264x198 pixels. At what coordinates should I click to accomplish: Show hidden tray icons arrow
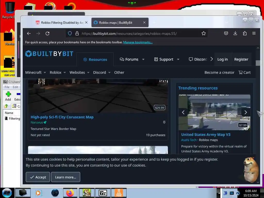pyautogui.click(x=219, y=193)
